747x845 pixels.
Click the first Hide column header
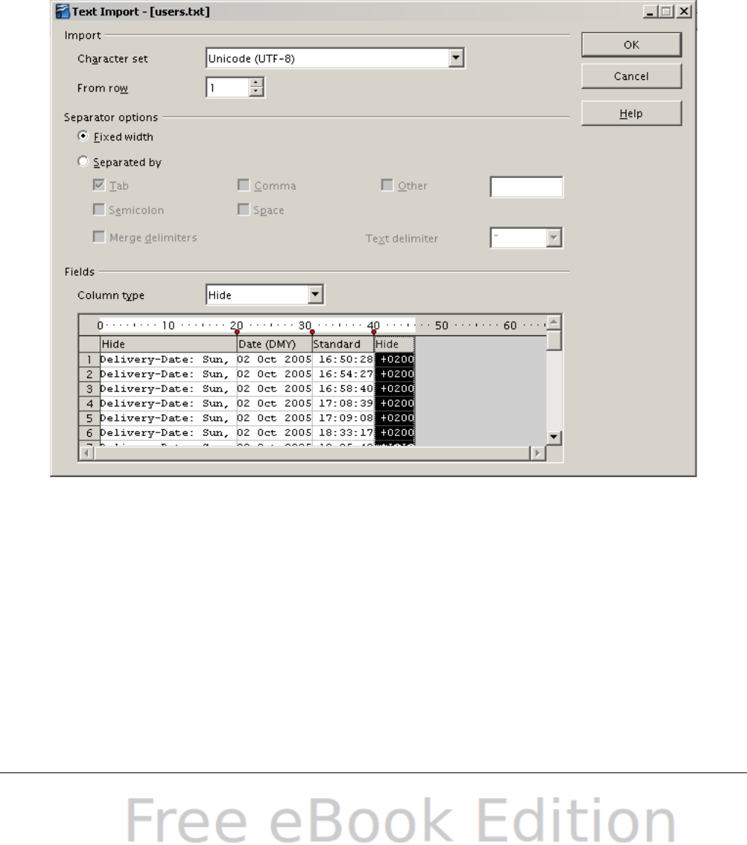[168, 344]
